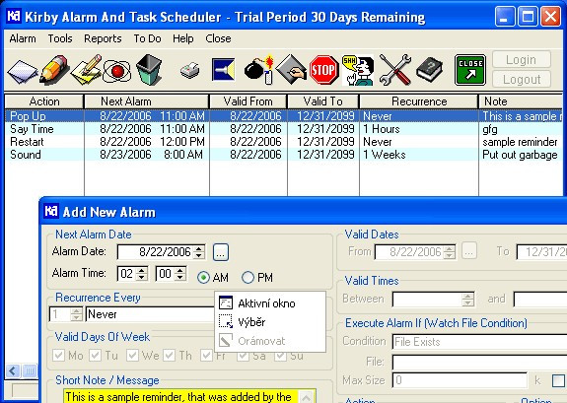Click the Login button
Screen dimensions: 567x403
(521, 60)
